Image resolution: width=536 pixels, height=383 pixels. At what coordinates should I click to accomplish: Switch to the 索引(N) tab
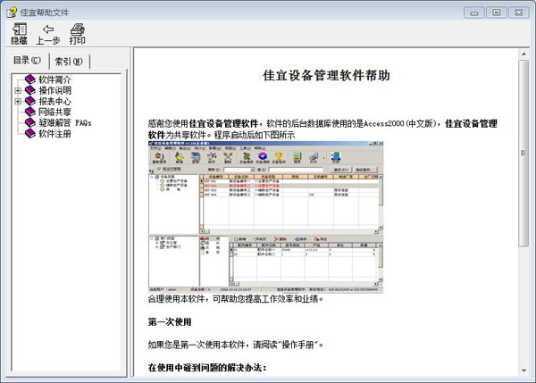pos(69,62)
